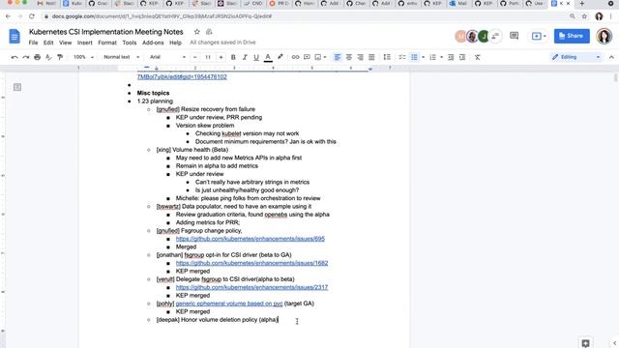This screenshot has width=619, height=348.
Task: Open the Insert menu
Action: point(84,43)
